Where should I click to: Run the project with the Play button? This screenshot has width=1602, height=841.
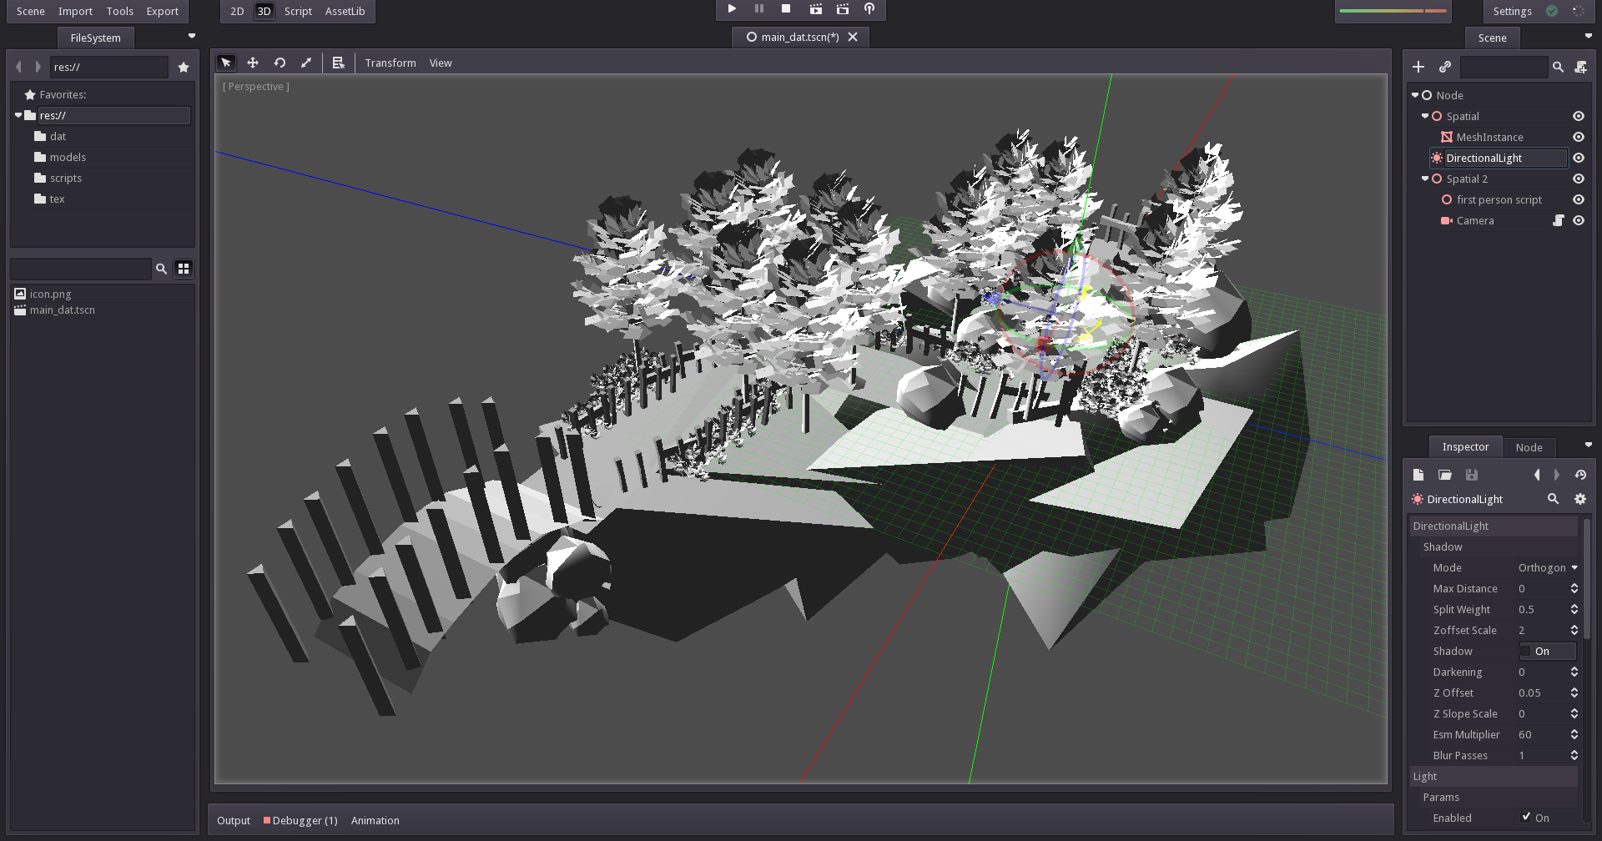731,8
